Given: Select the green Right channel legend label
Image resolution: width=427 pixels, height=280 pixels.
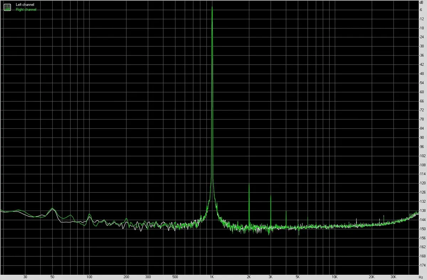Looking at the screenshot, I should 26,10.
